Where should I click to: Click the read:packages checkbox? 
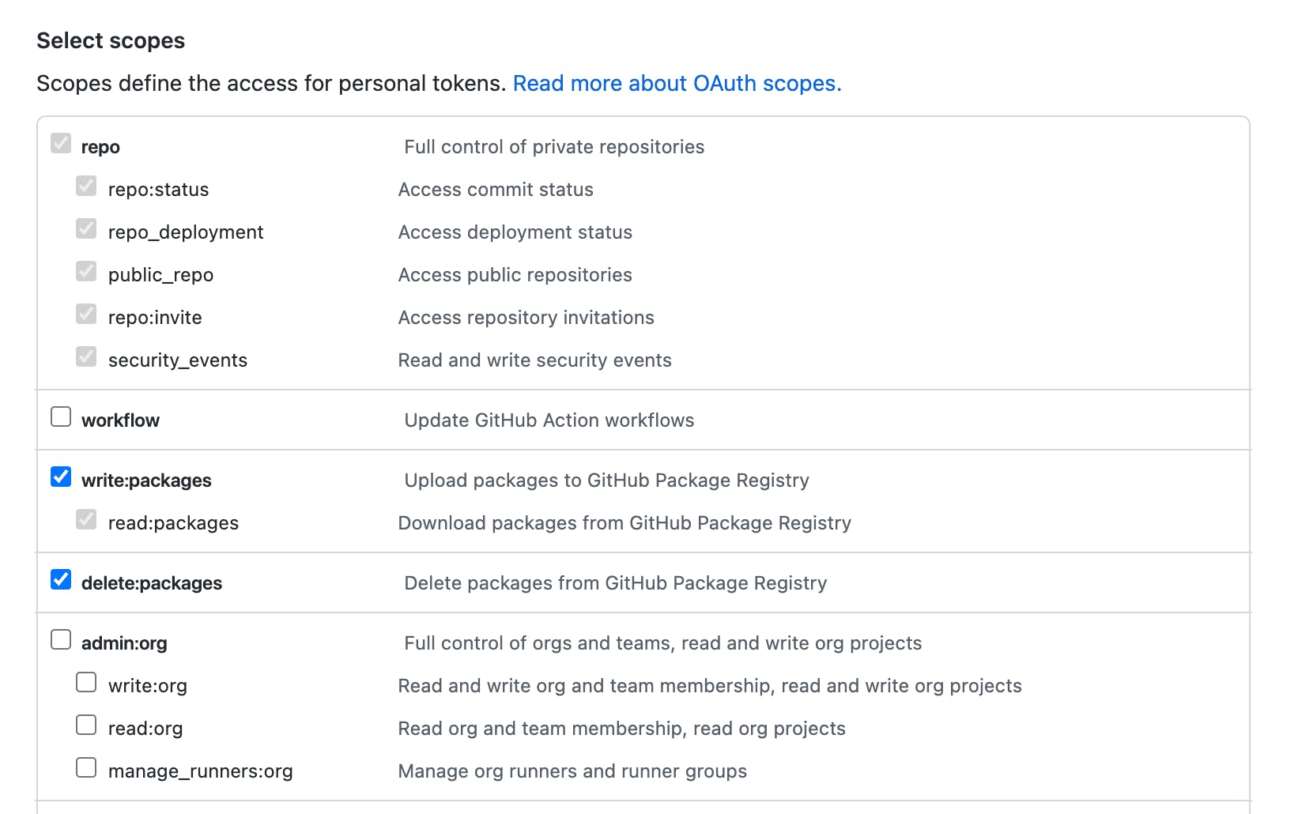86,519
